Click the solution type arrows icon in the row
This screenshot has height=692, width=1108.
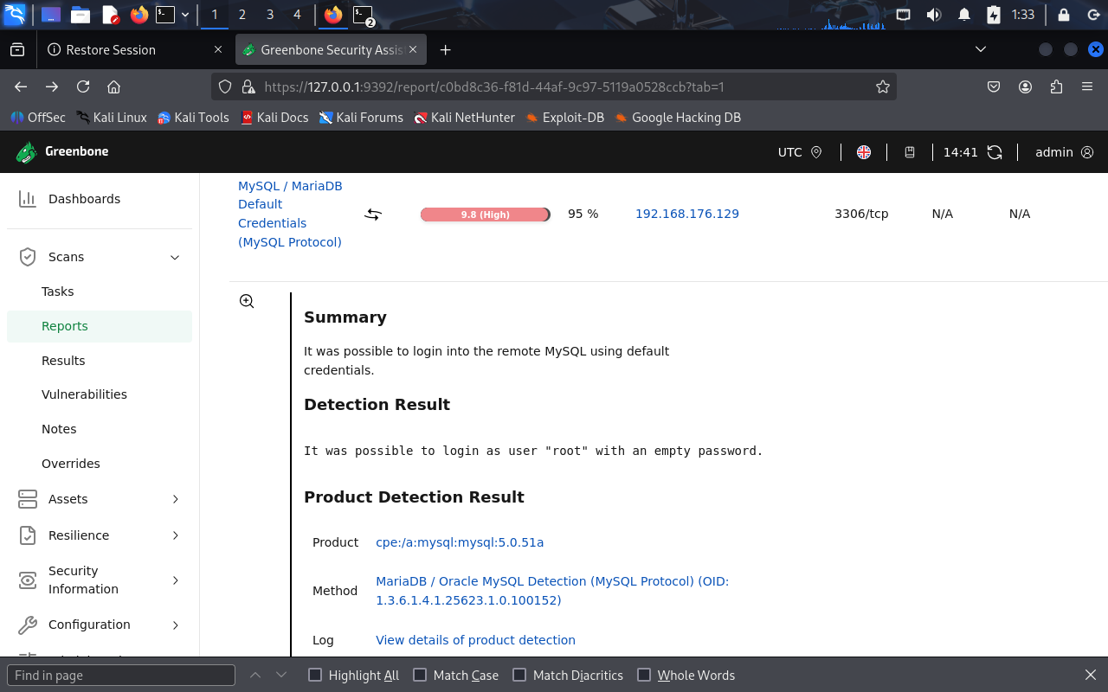[372, 214]
